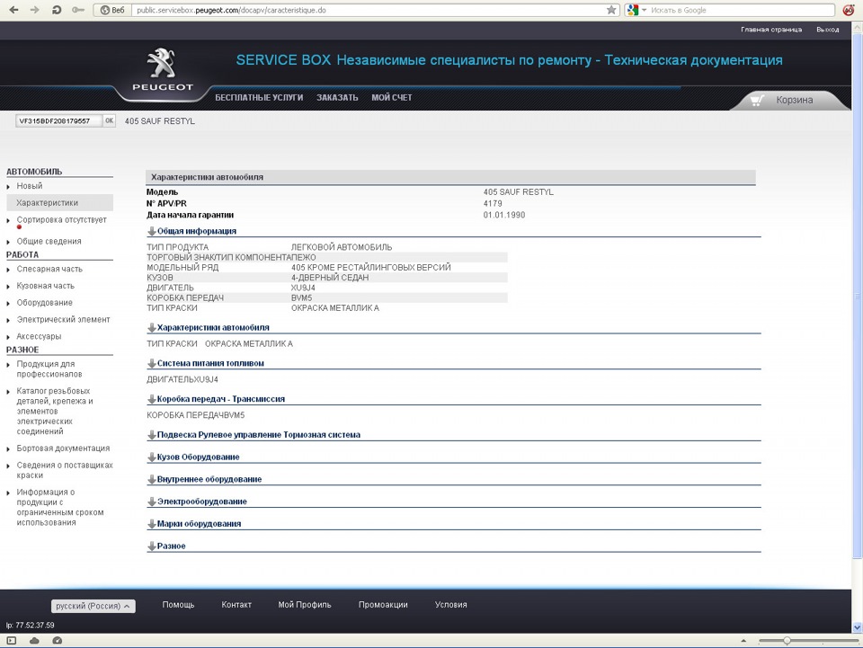Select Новый in sidebar
Viewport: 863px width, 648px height.
click(x=29, y=186)
